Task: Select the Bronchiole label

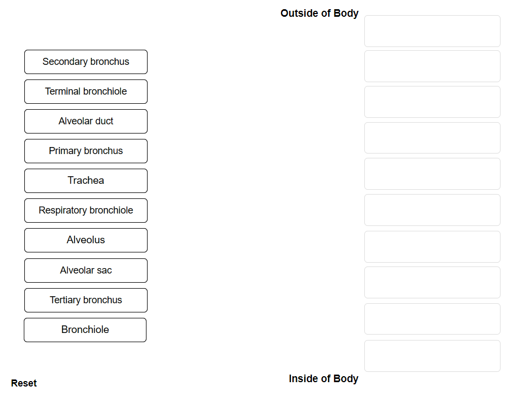Action: click(85, 330)
